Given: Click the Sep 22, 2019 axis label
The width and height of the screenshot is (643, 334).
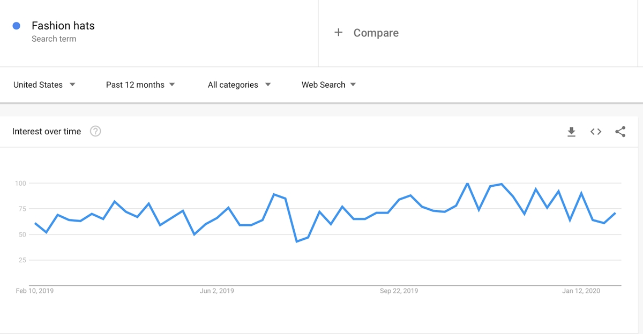Looking at the screenshot, I should click(399, 291).
